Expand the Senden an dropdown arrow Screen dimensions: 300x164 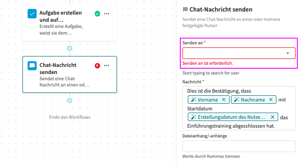288,53
